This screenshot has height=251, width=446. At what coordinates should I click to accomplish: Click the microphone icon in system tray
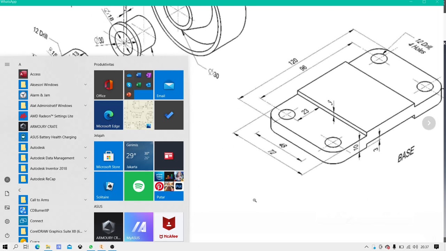coord(394,247)
